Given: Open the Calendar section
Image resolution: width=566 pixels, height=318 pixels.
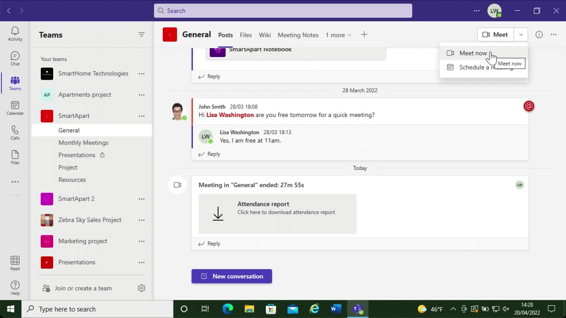Looking at the screenshot, I should click(x=15, y=107).
